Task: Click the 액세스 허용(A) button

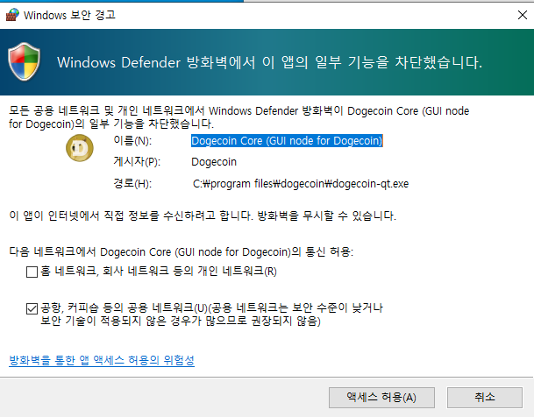Action: [381, 397]
